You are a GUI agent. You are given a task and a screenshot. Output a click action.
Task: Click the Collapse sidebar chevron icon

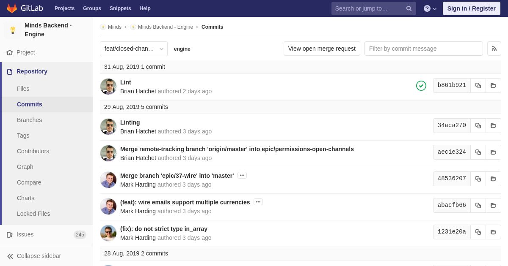coord(10,256)
